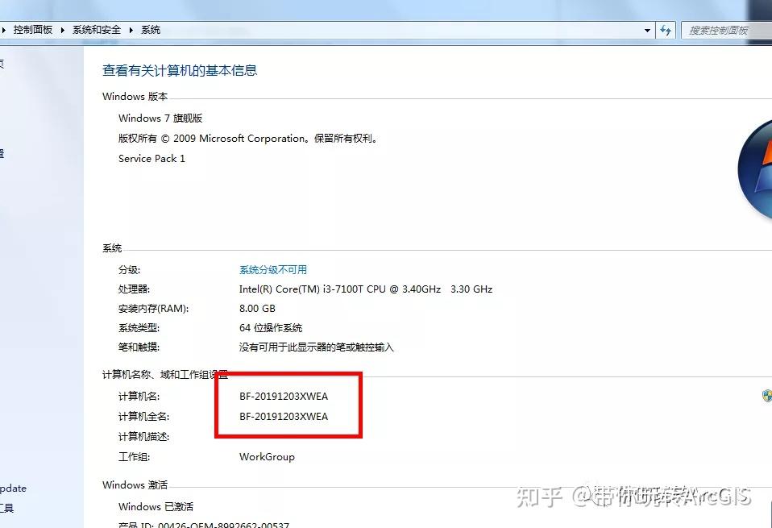Expand arrow after 系统和安全 breadcrumb
Viewport: 772px width, 528px height.
(x=131, y=30)
